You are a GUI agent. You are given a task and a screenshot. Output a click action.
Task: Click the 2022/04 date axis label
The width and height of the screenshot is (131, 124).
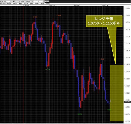click(105, 6)
